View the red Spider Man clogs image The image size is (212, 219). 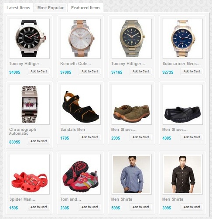(30, 174)
